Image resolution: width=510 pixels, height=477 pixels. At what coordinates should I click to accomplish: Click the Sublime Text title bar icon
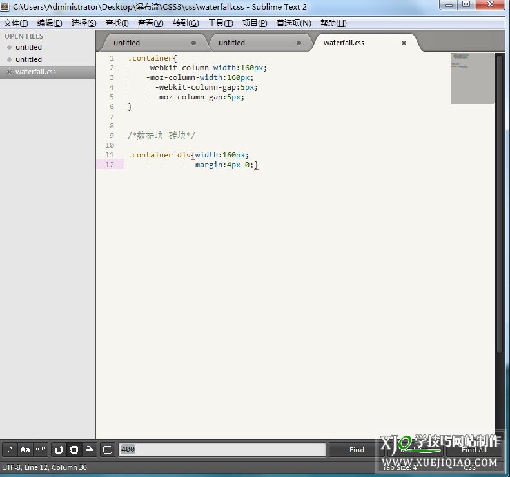(6, 6)
